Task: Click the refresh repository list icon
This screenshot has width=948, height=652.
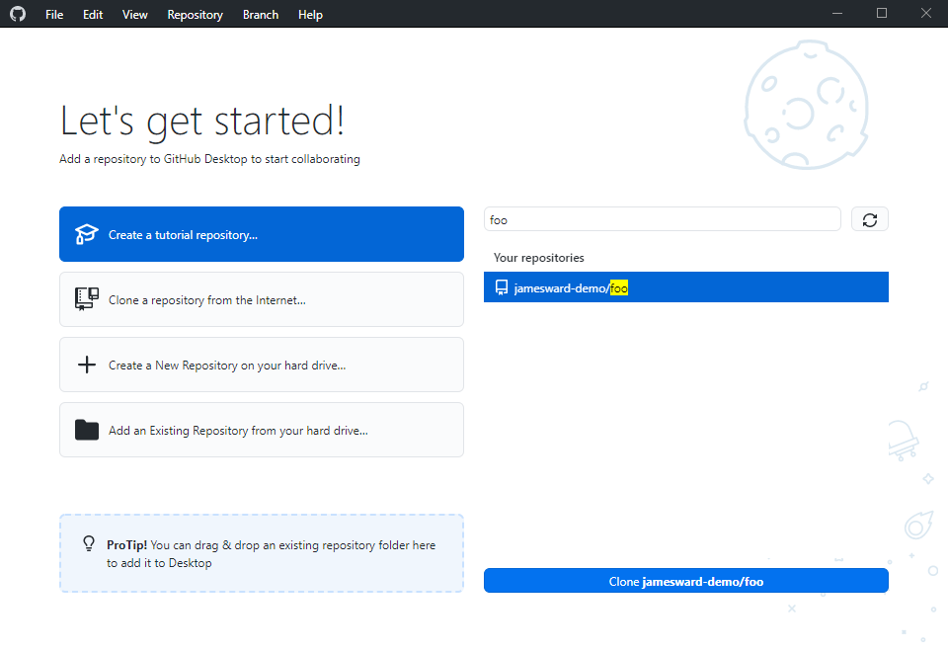Action: click(869, 219)
